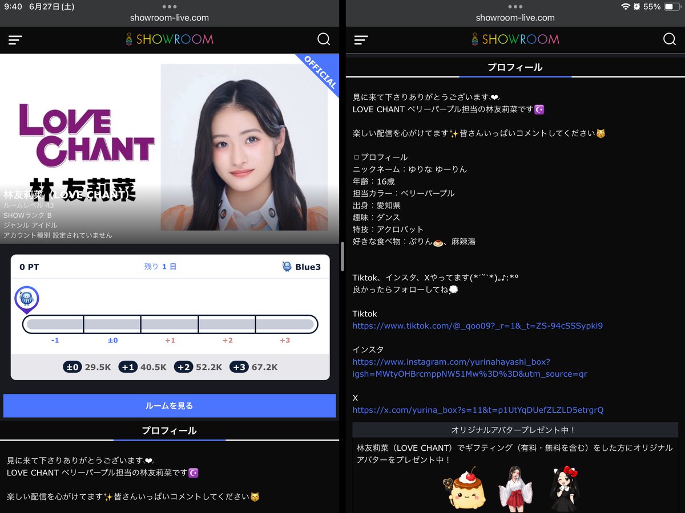Tap the 29.5K threshold value

coord(98,367)
